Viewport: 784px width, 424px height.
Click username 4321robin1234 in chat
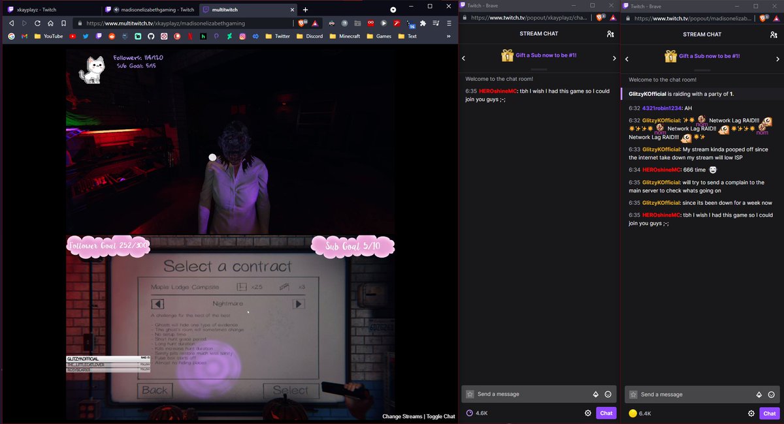point(662,108)
